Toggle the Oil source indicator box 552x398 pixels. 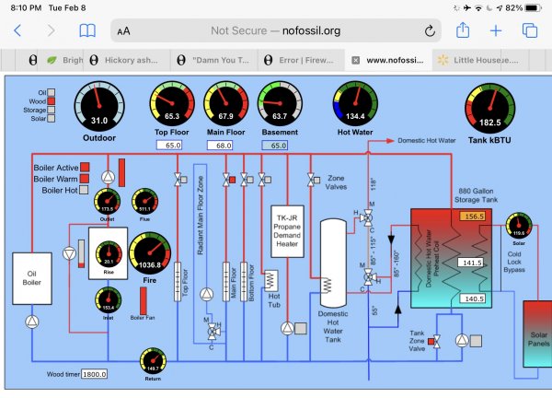[51, 92]
